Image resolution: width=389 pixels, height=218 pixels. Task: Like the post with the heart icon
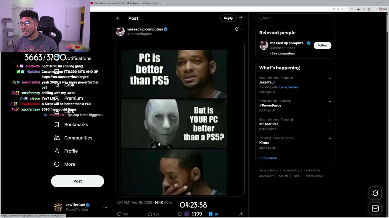click(180, 214)
